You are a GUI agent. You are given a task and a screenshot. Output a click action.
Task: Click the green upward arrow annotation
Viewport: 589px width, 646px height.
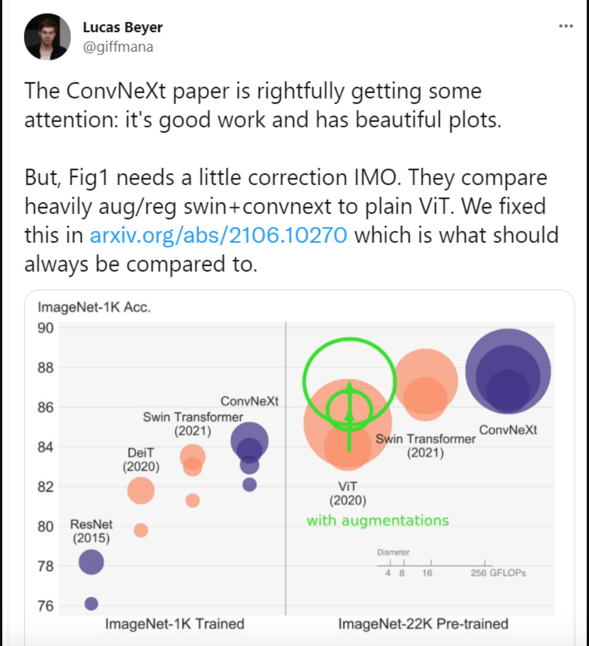(x=349, y=417)
